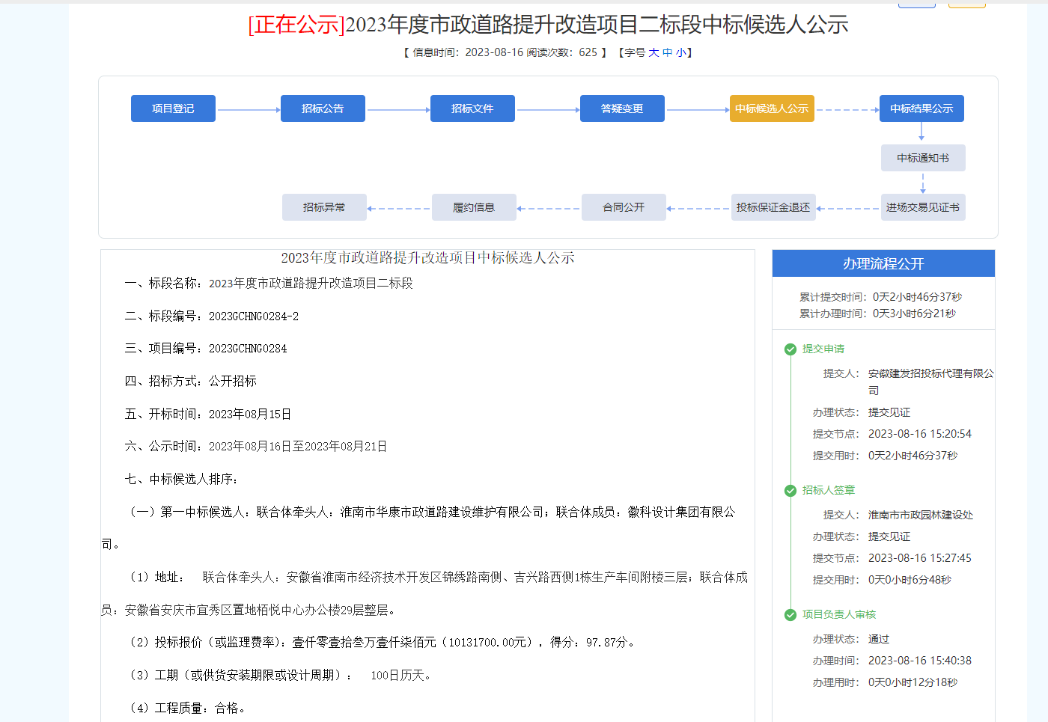Click the 招标人签章 step title
1048x722 pixels.
(x=829, y=490)
